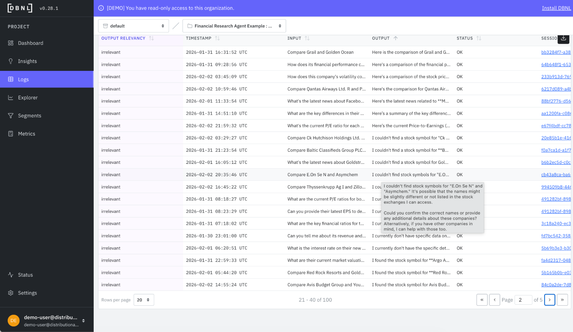Click the page number input field
This screenshot has width=573, height=332.
(523, 300)
